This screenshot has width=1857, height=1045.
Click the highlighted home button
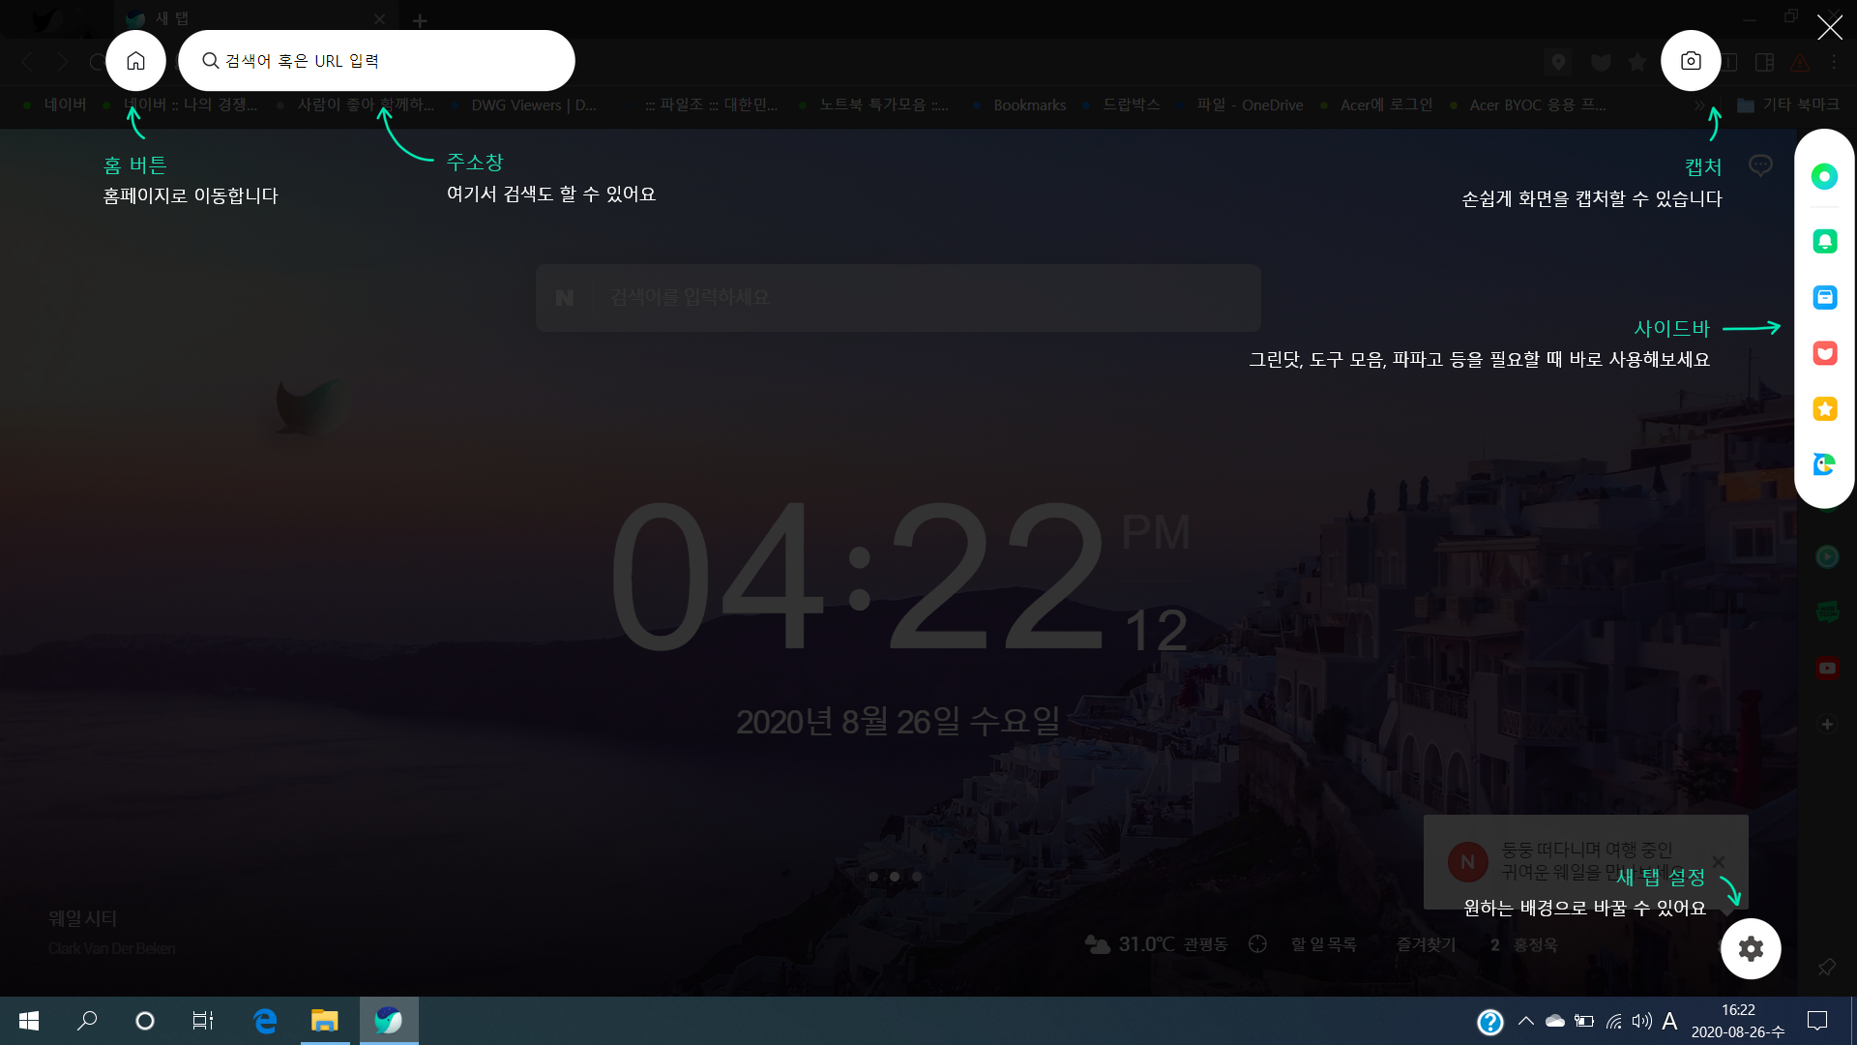135,61
